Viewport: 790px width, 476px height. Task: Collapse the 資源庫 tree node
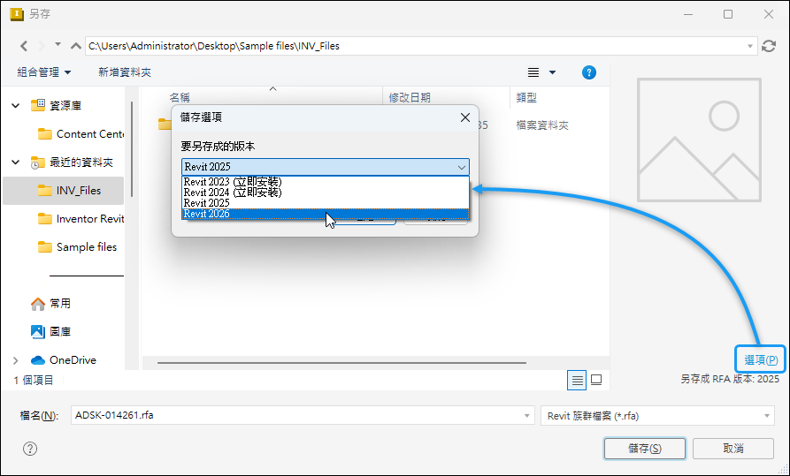[x=16, y=106]
